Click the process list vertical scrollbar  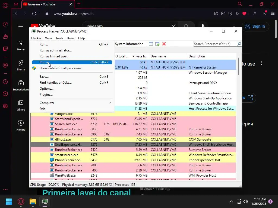(x=239, y=66)
